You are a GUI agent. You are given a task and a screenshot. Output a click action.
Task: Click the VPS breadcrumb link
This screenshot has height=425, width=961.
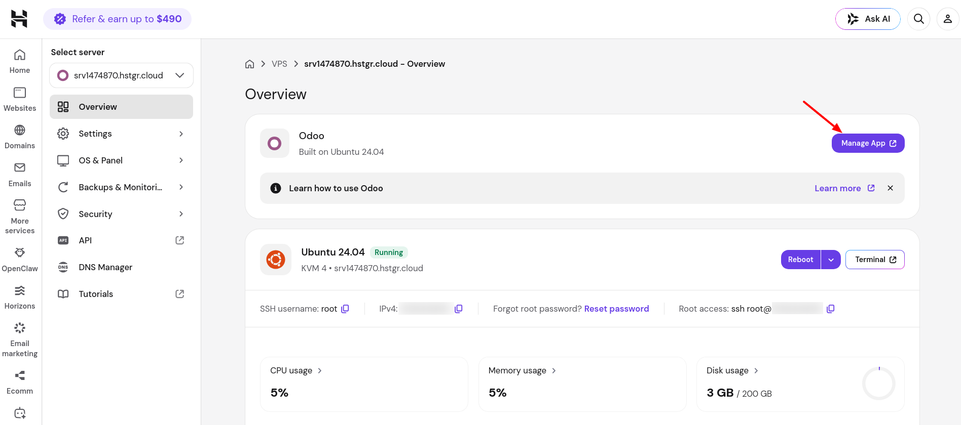coord(279,64)
